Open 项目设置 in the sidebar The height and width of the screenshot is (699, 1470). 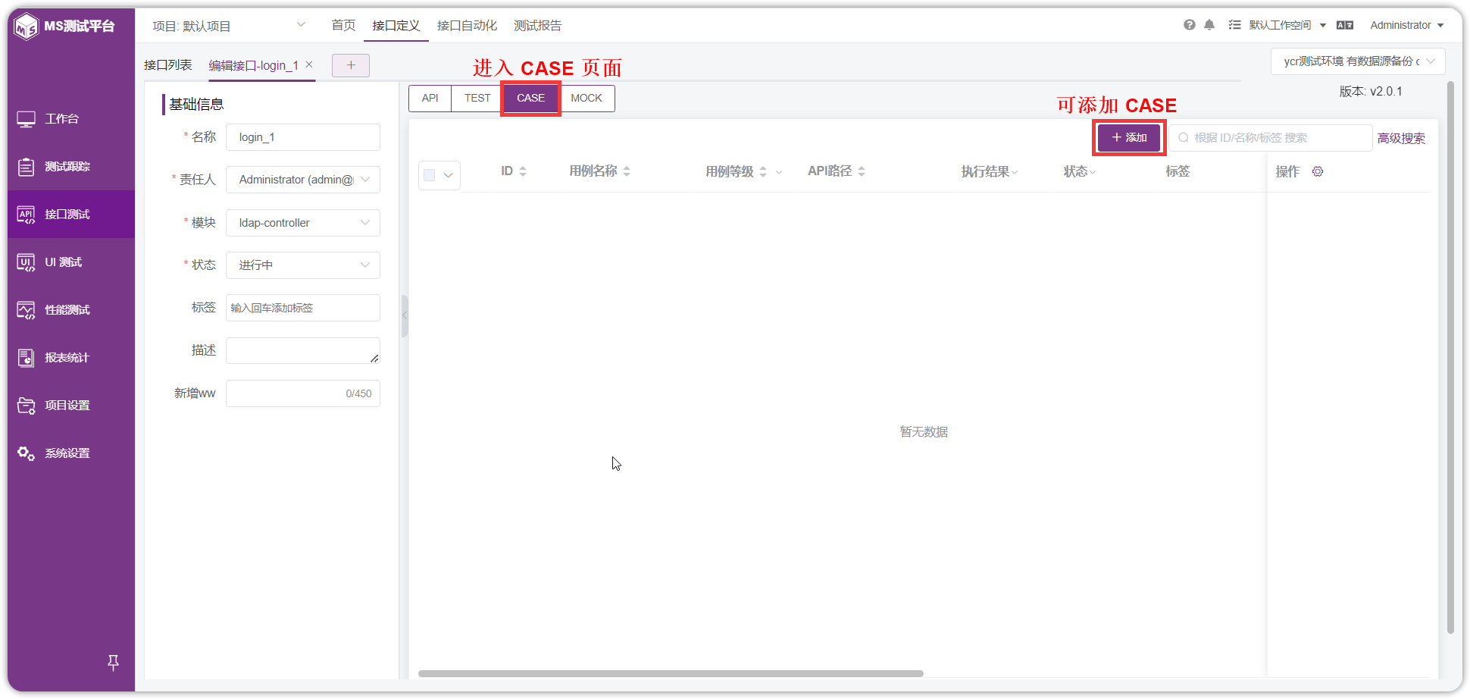click(71, 406)
